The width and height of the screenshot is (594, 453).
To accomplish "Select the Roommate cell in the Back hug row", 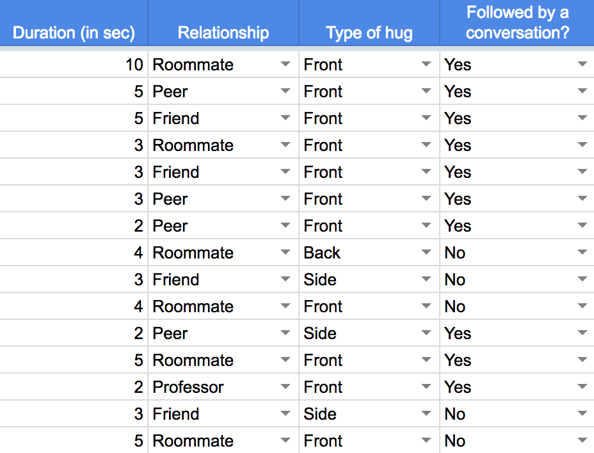I will [223, 253].
